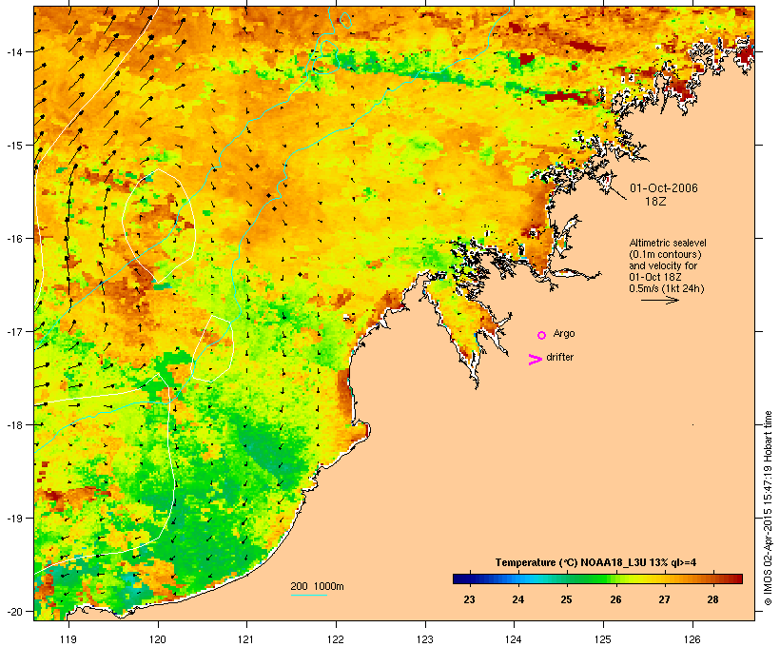Click the latitude label -16
Image resolution: width=780 pixels, height=647 pixels.
coord(13,239)
